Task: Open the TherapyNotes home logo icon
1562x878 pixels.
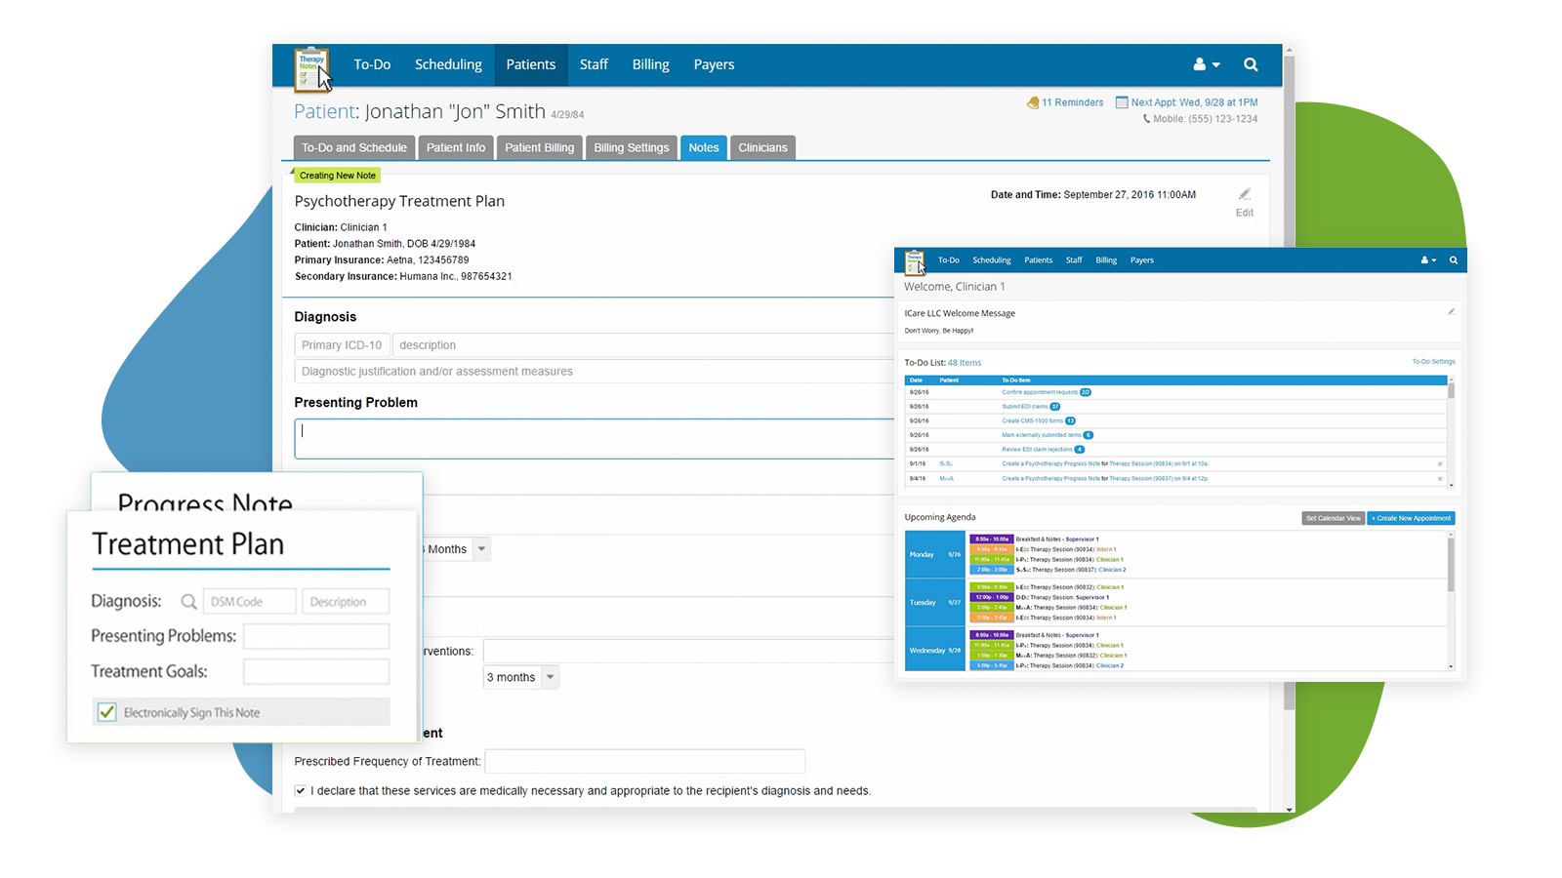Action: pyautogui.click(x=310, y=64)
